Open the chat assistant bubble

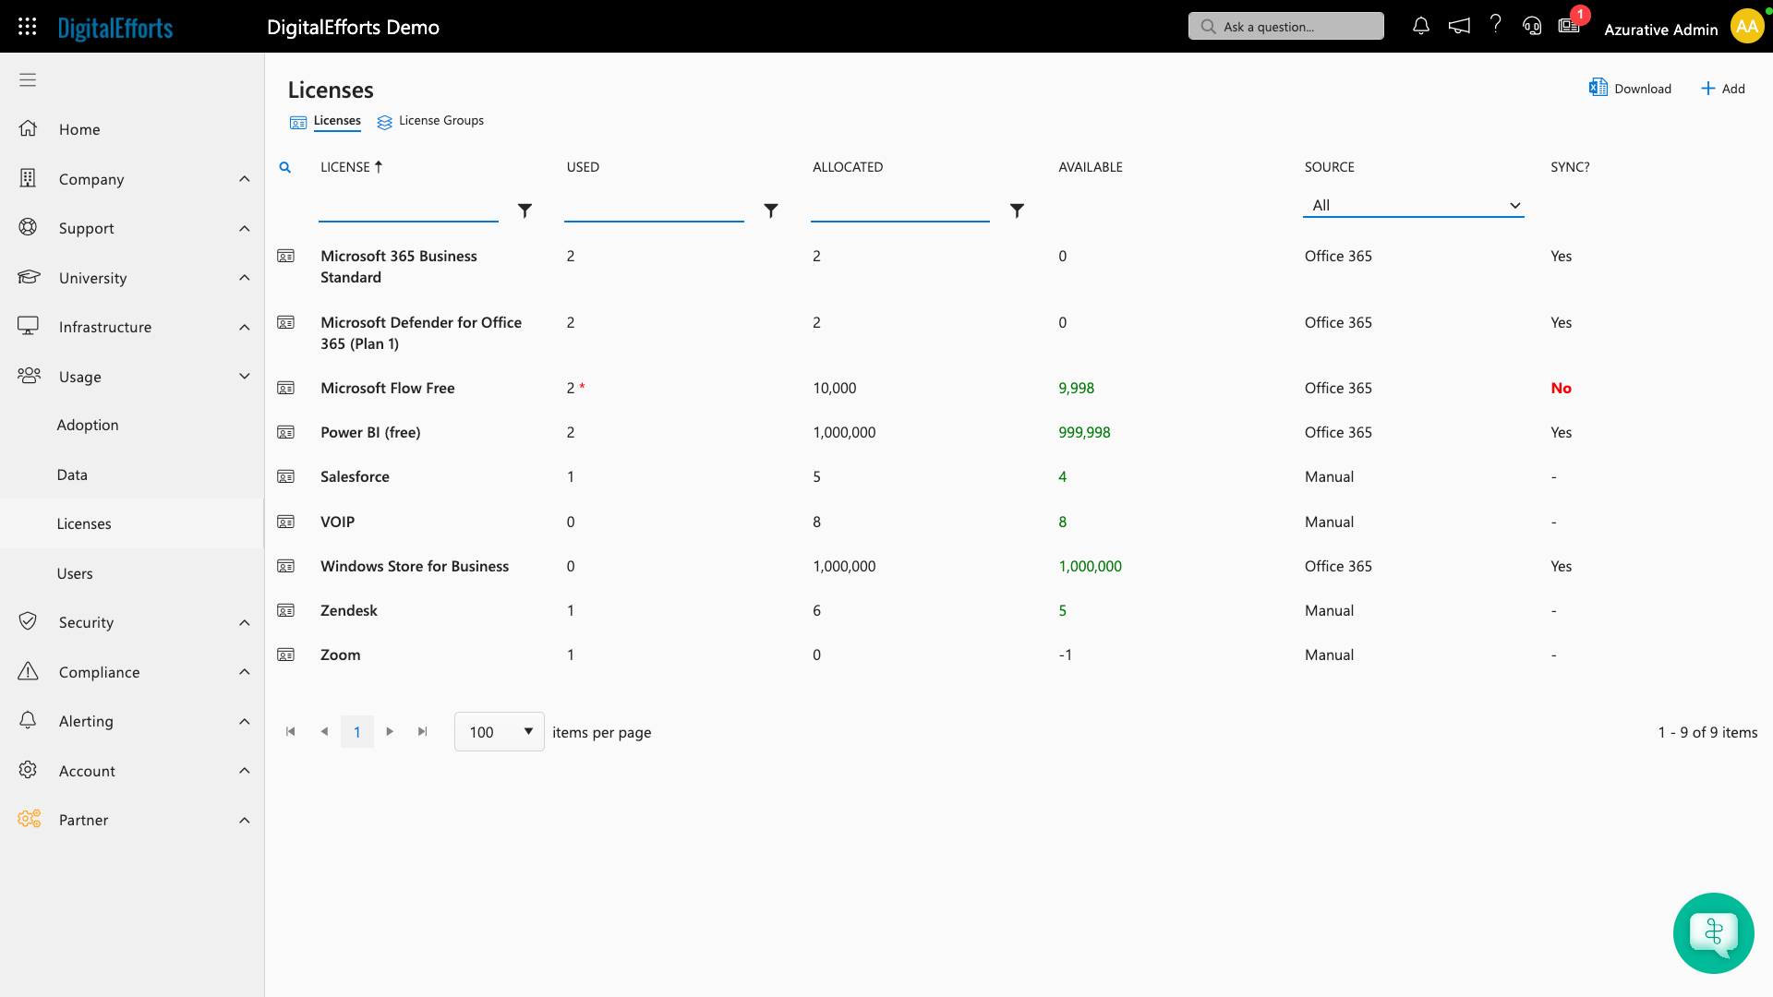(x=1714, y=933)
